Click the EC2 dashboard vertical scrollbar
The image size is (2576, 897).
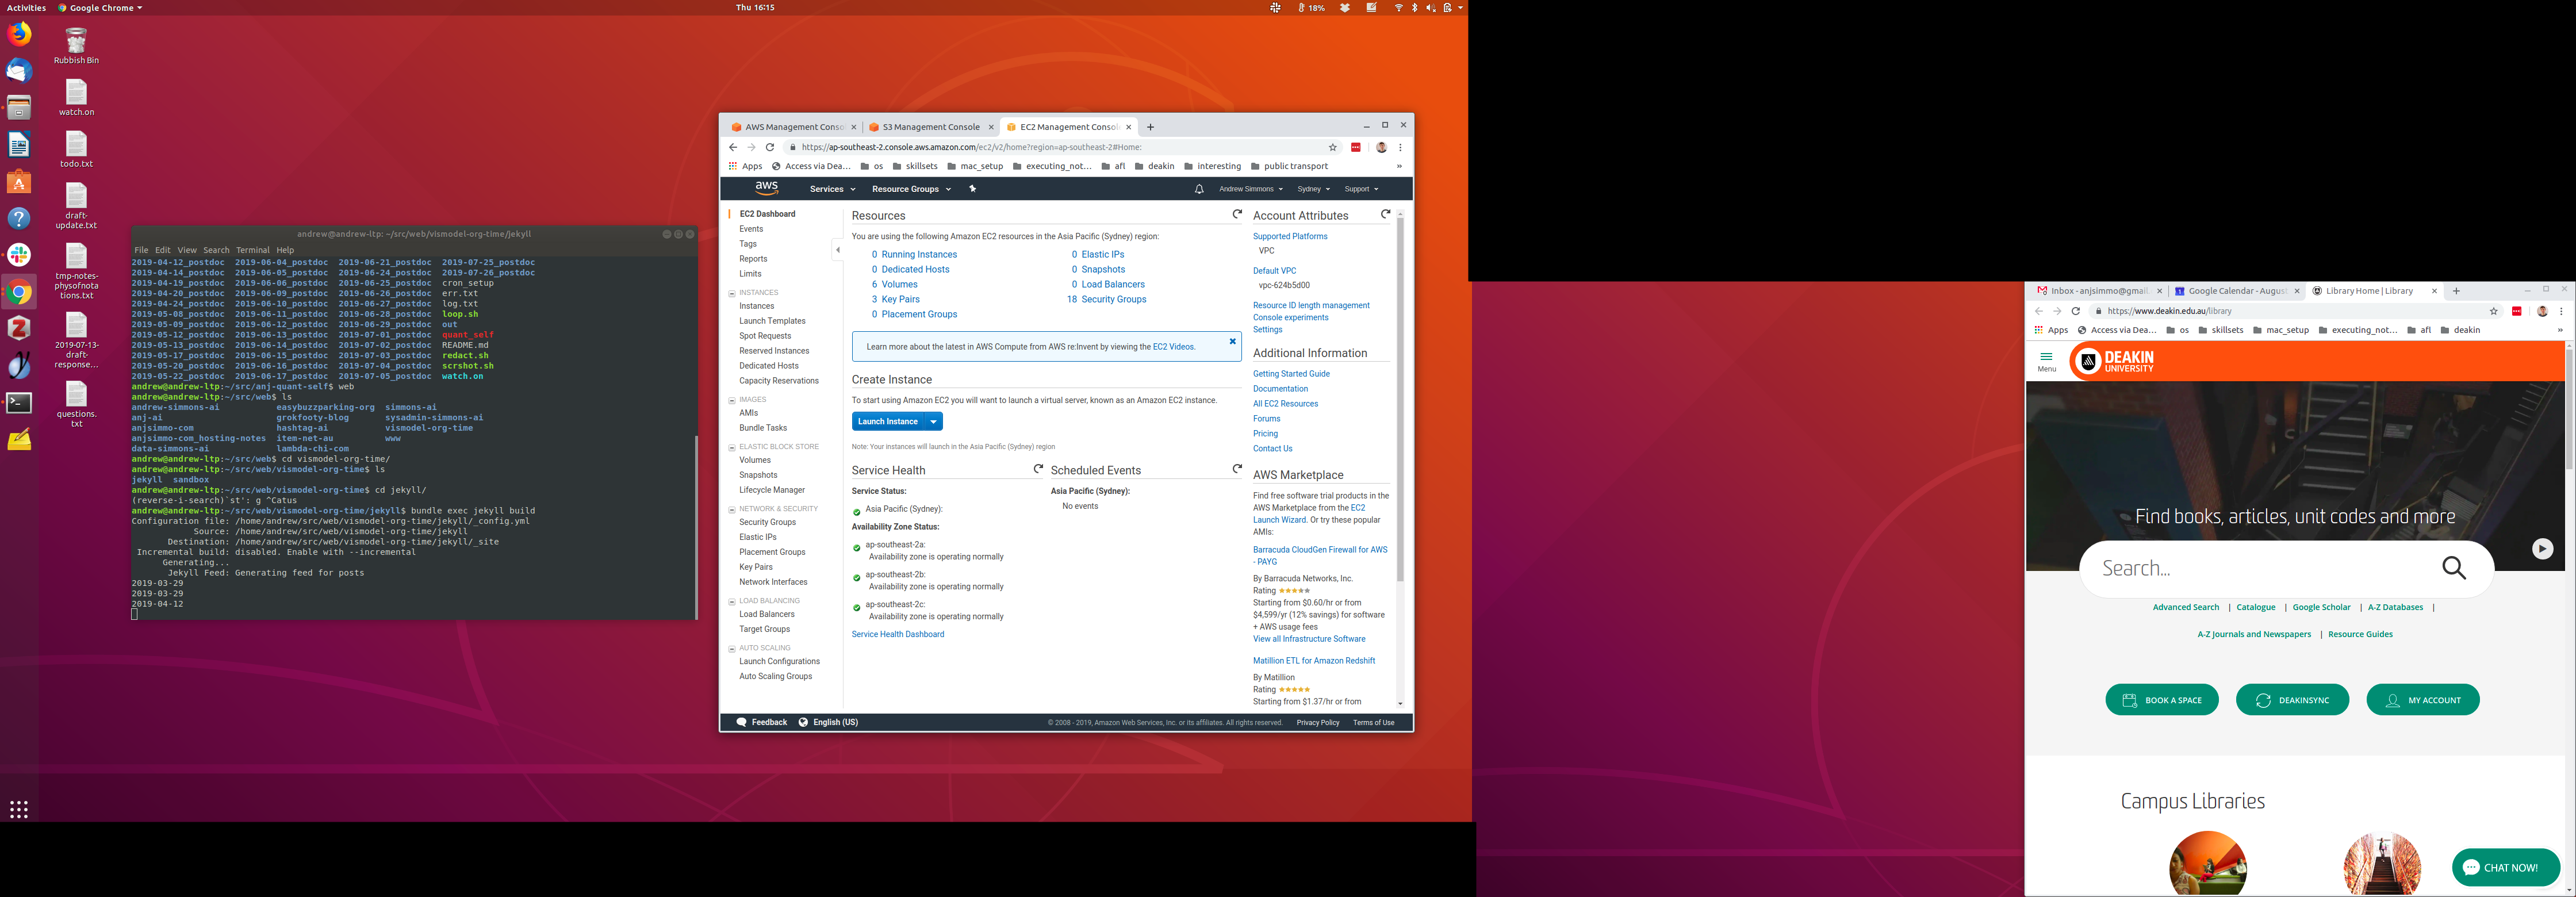click(x=1400, y=400)
